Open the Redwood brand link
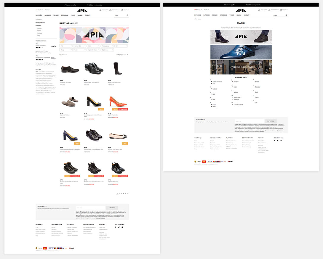323x259 pixels. 258,87
